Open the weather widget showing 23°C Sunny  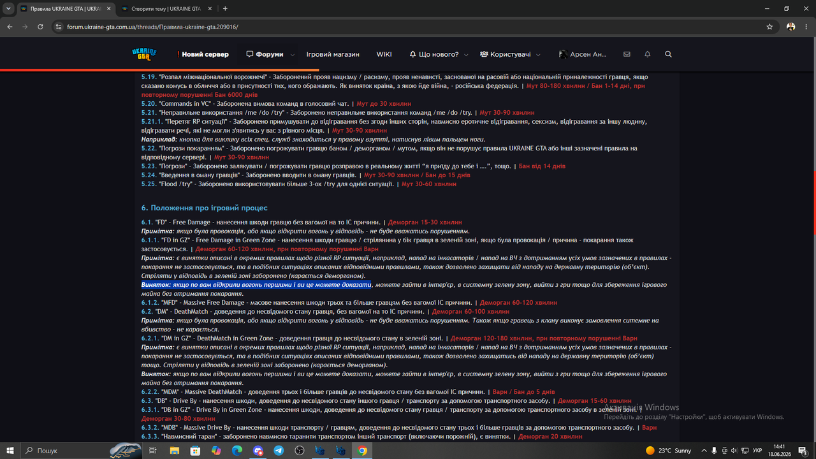[668, 450]
